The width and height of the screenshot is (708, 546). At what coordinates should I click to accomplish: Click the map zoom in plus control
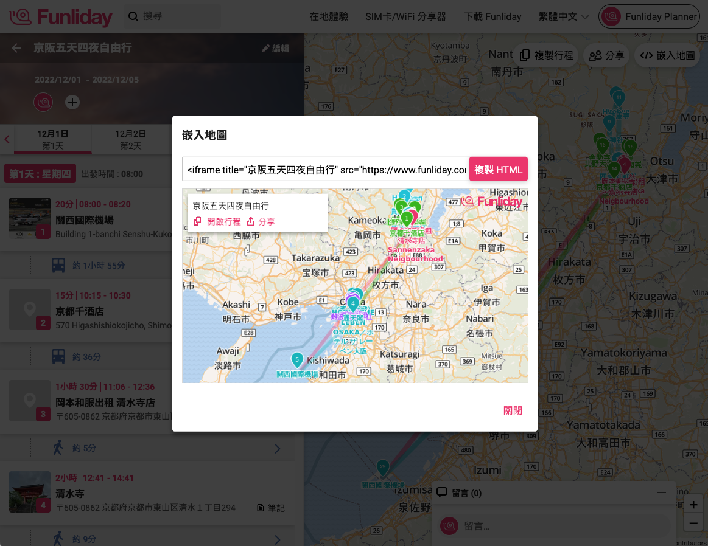coord(693,504)
